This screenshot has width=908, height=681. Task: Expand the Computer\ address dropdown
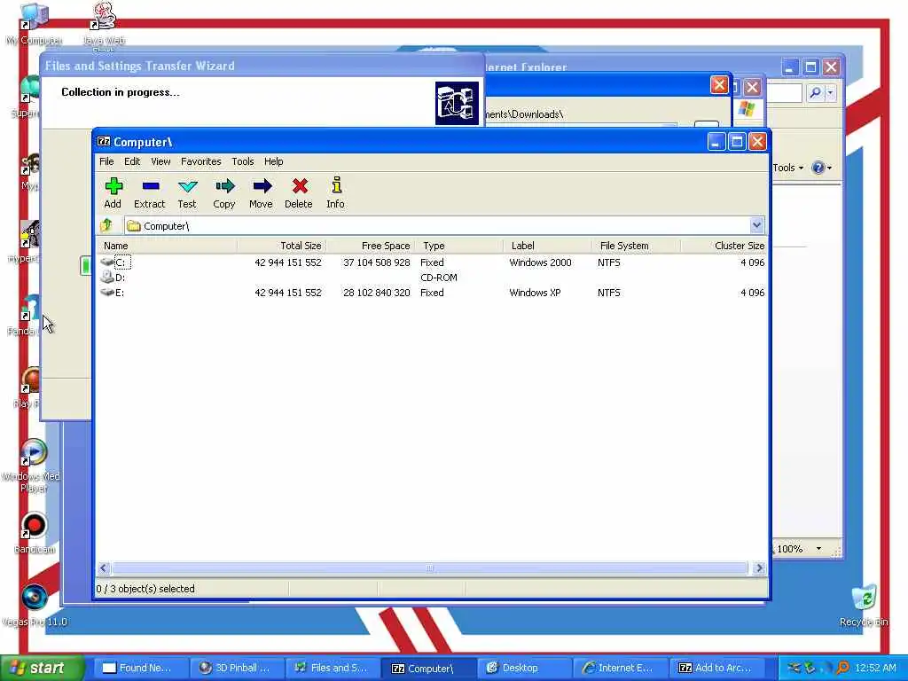pos(756,225)
